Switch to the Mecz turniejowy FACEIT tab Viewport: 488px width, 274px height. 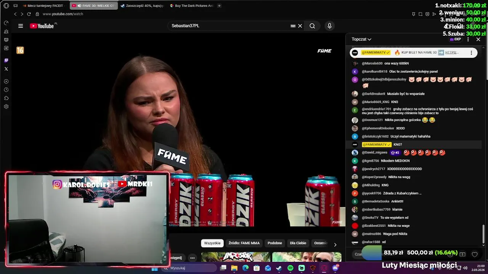(x=44, y=6)
